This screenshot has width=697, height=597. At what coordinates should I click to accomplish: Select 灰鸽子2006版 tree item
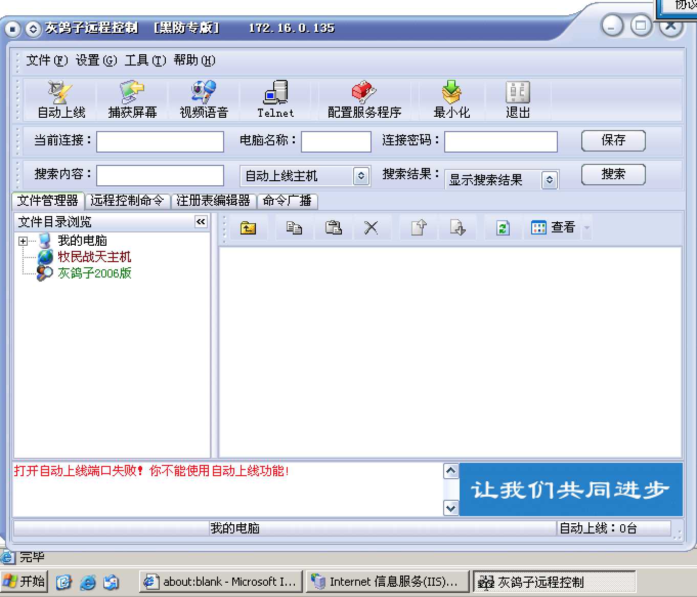pos(94,273)
